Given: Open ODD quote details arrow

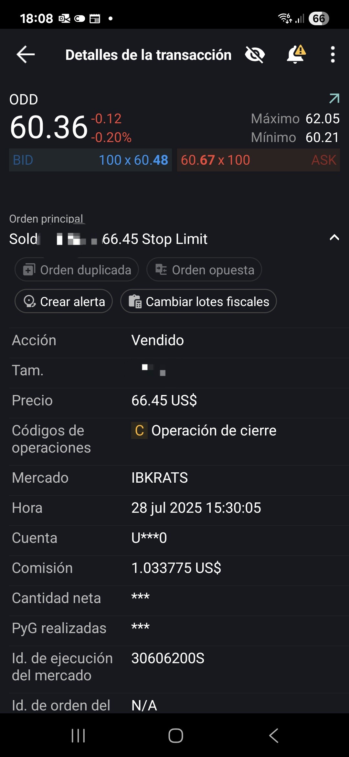Looking at the screenshot, I should tap(334, 98).
